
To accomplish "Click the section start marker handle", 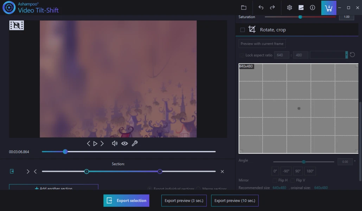I will pyautogui.click(x=86, y=172).
